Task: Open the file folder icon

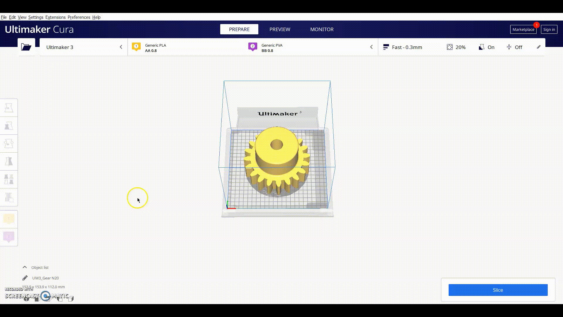Action: click(26, 47)
